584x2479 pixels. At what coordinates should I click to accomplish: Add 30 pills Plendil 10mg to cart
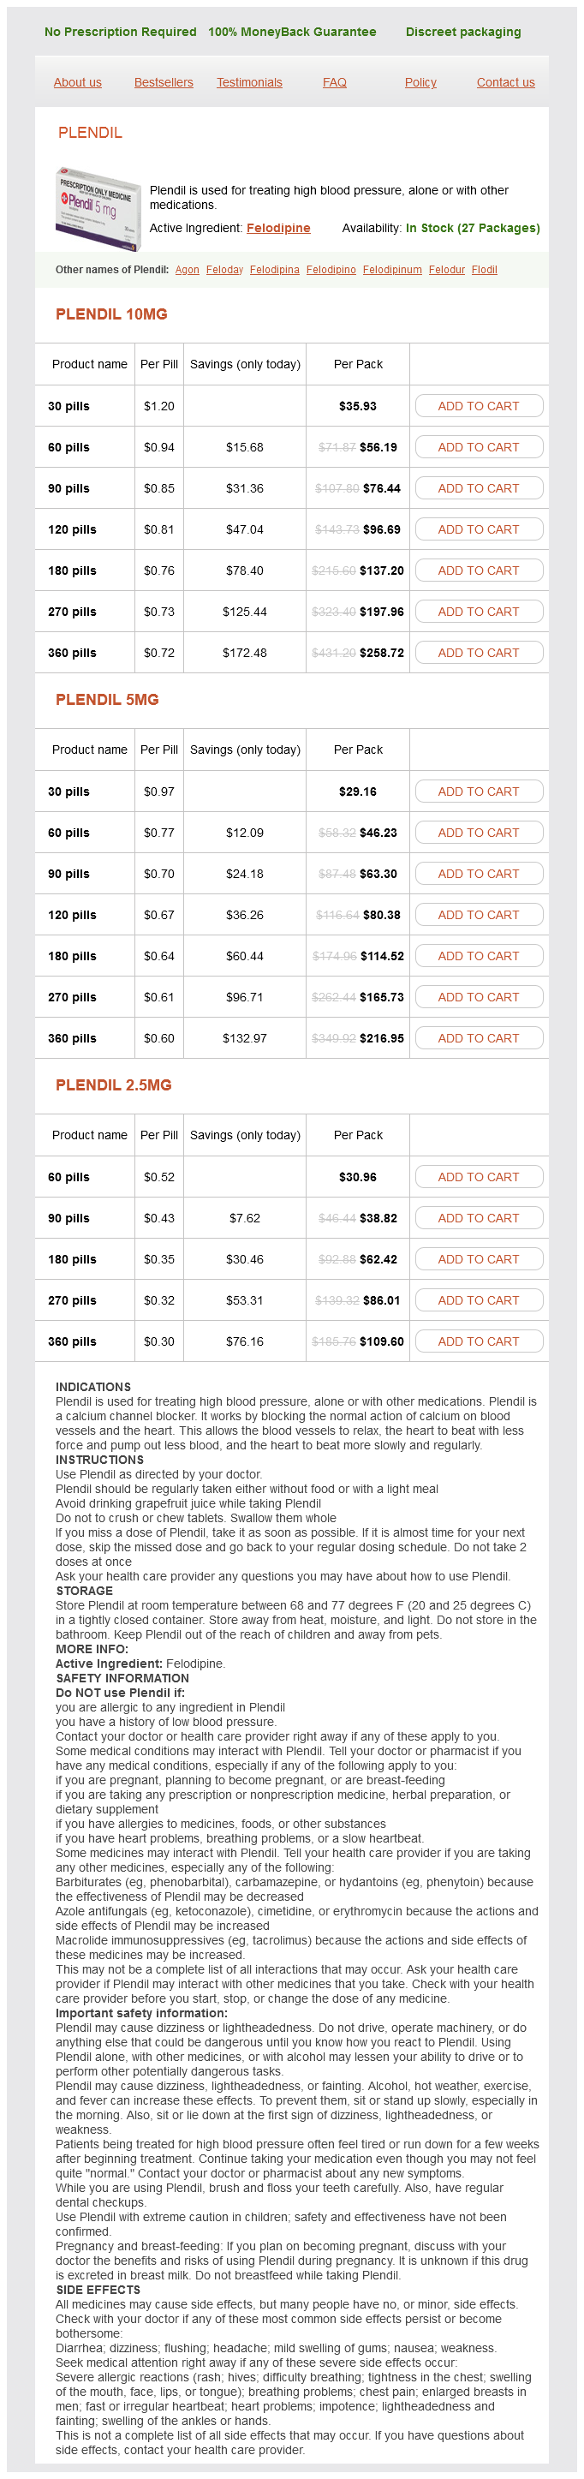478,406
